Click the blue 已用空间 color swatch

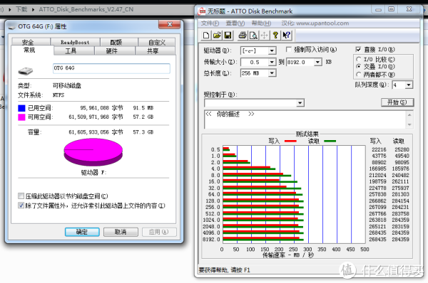(21, 108)
